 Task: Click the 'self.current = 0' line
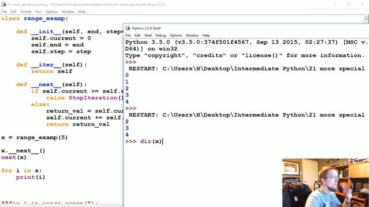point(61,39)
